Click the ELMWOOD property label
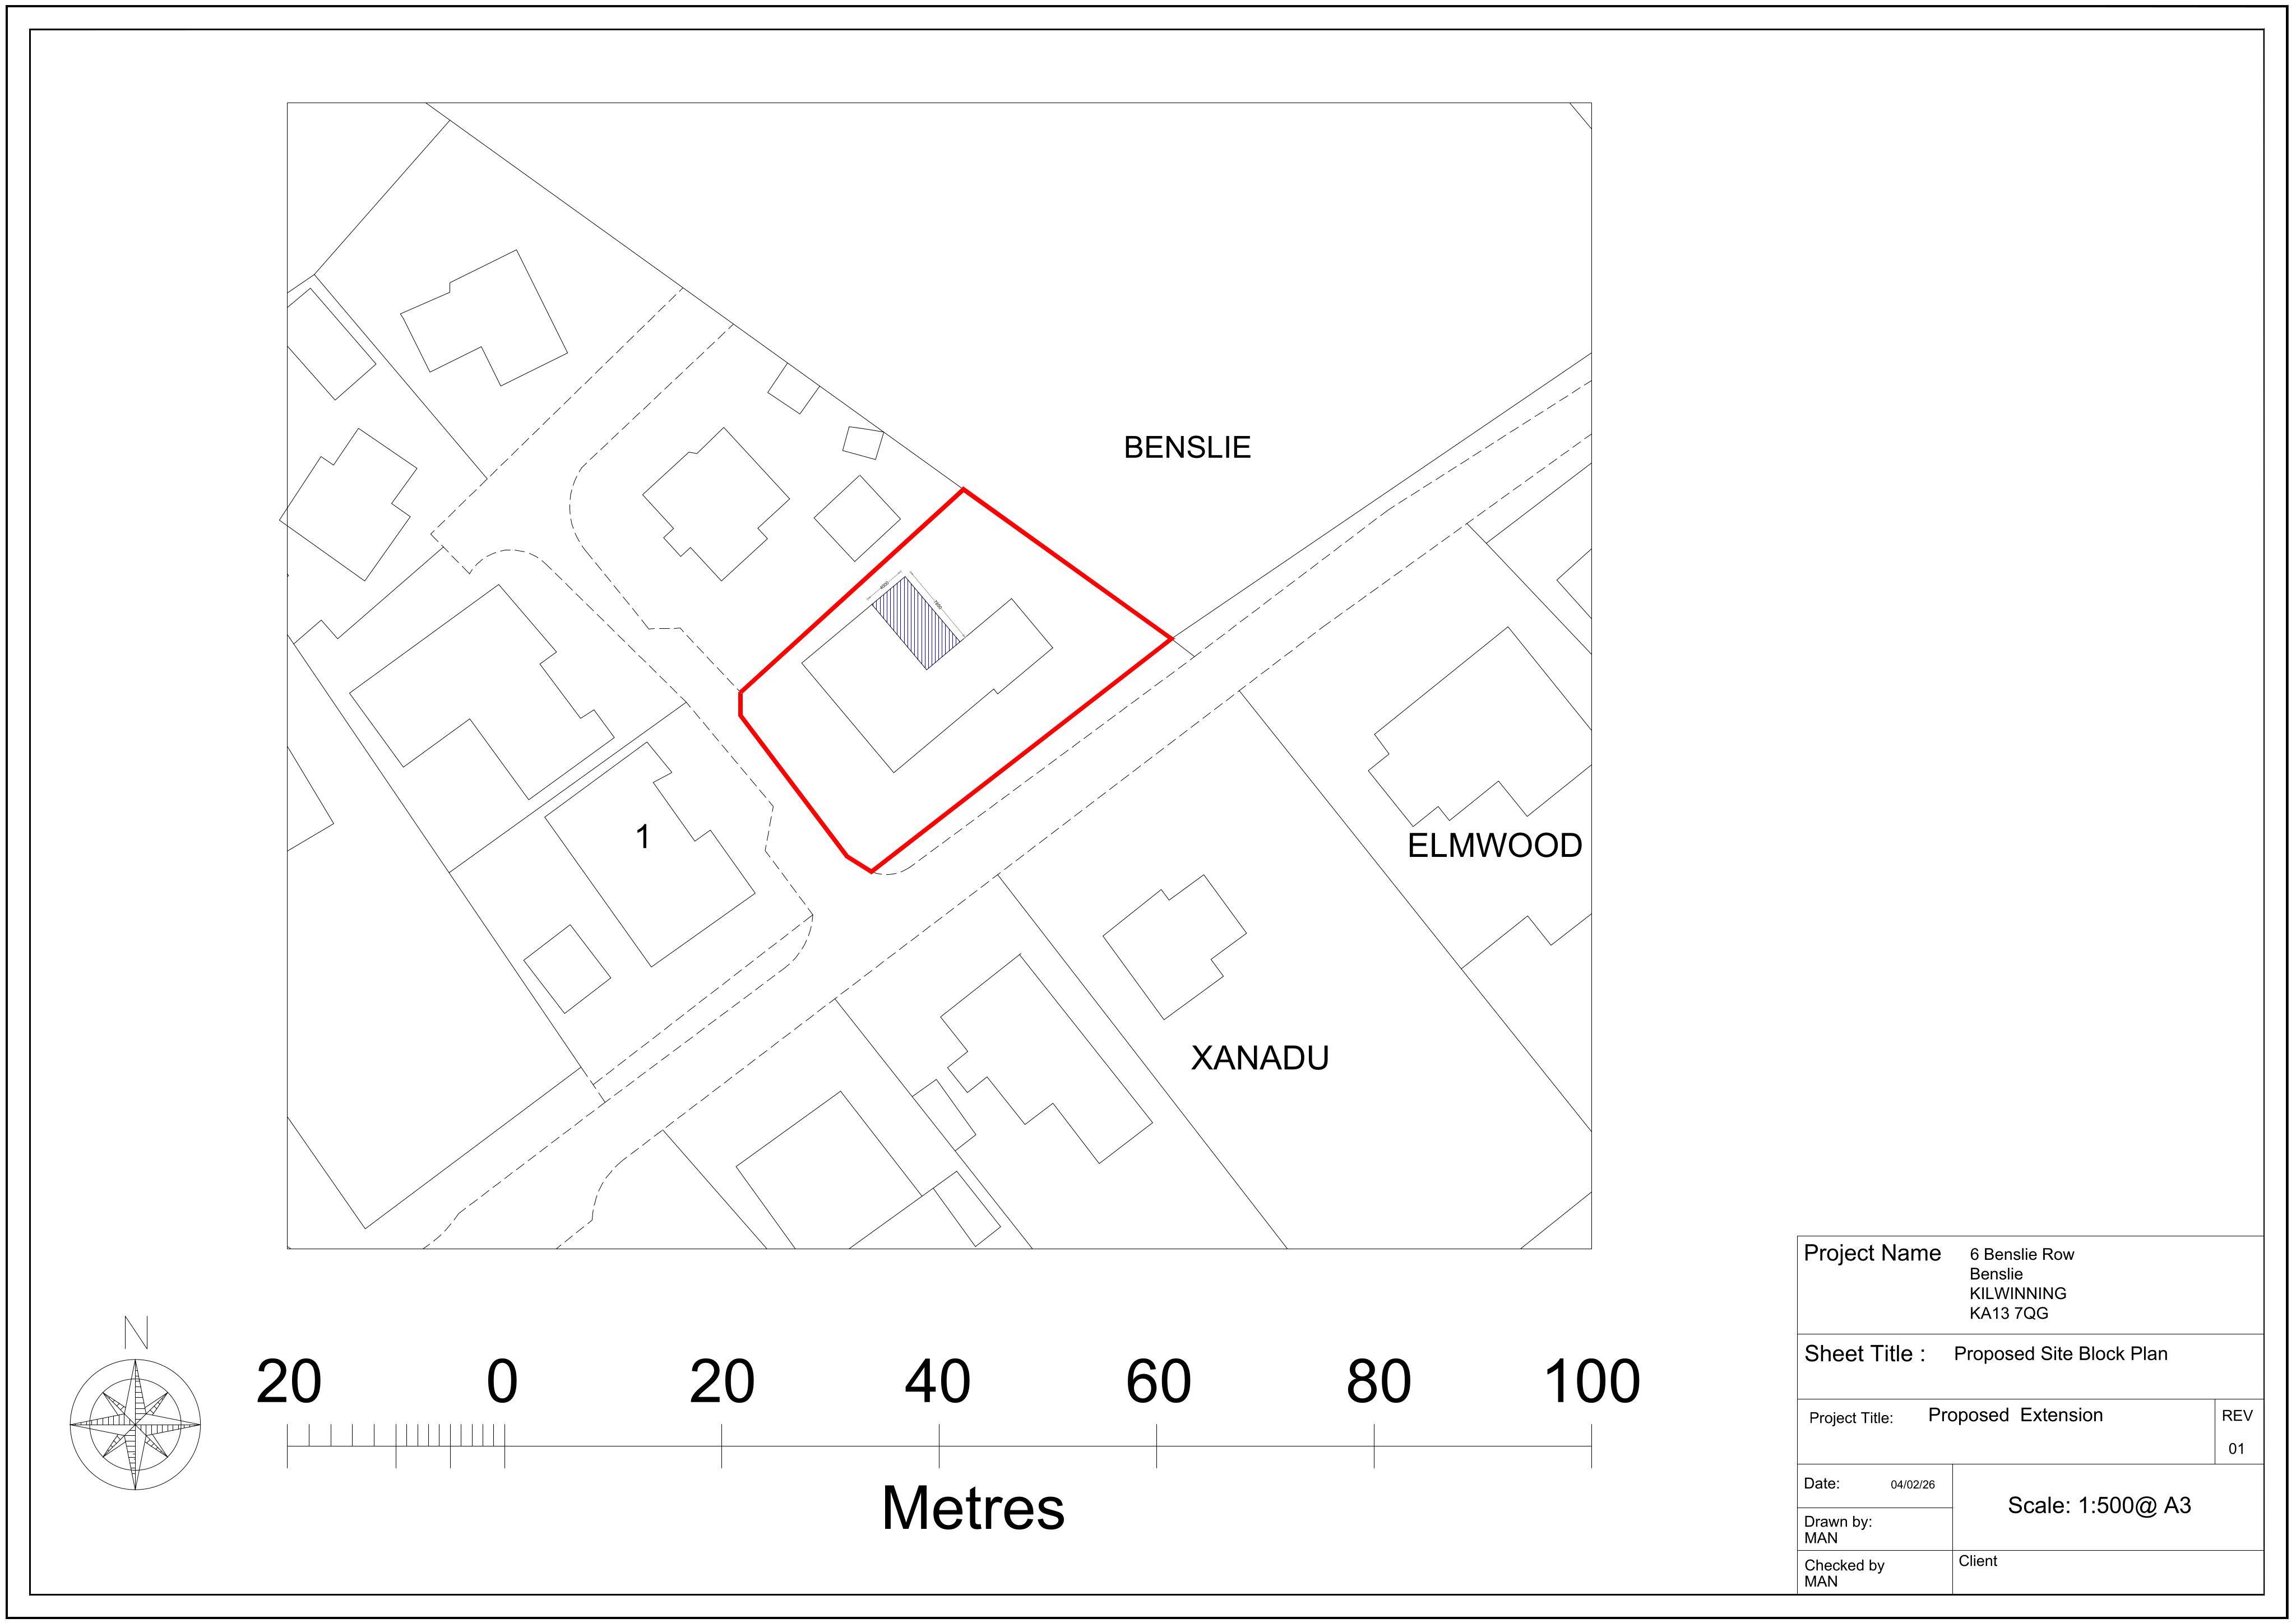Image resolution: width=2296 pixels, height=1623 pixels. point(1494,845)
